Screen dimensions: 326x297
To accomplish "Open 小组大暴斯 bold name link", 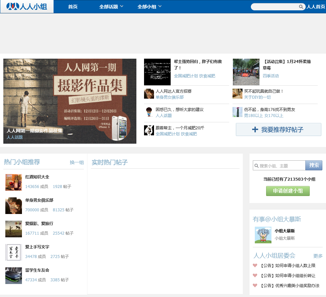I will 285,231.
